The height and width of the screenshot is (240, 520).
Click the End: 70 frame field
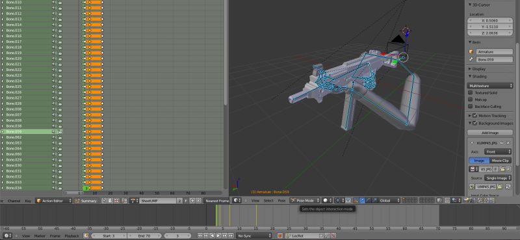144,235
